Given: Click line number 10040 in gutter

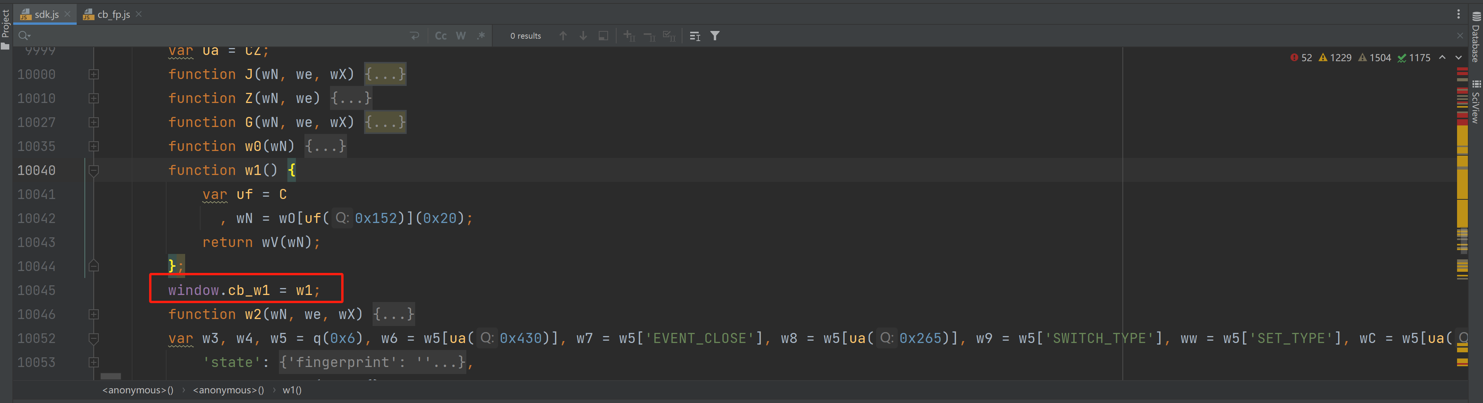Looking at the screenshot, I should point(36,170).
